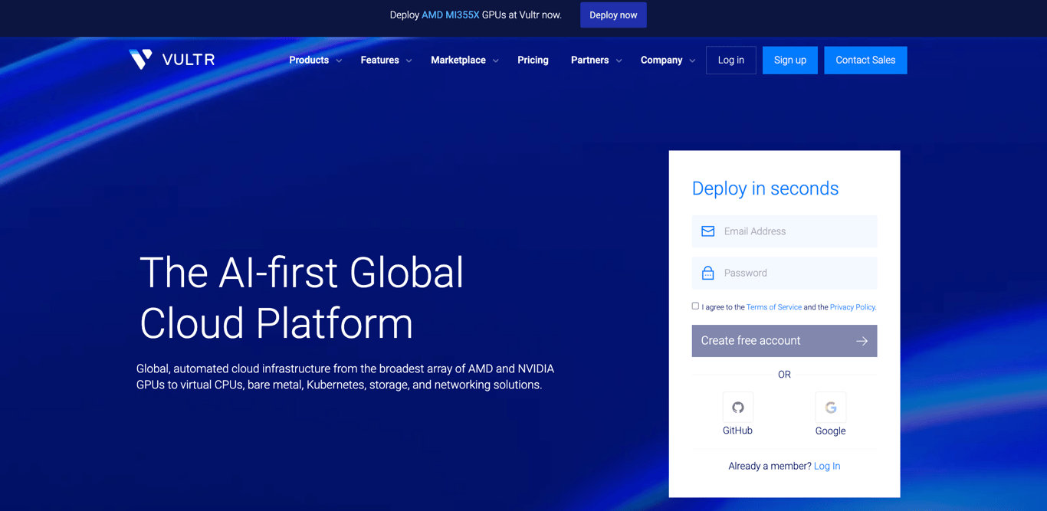Image resolution: width=1047 pixels, height=511 pixels.
Task: Click the Log In link under Already a member
Action: 827,466
